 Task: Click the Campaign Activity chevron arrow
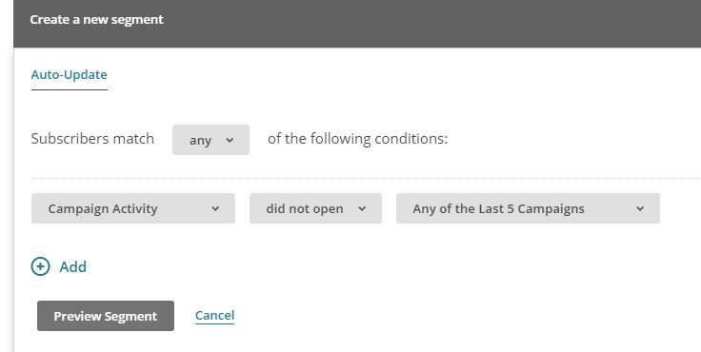(x=215, y=208)
